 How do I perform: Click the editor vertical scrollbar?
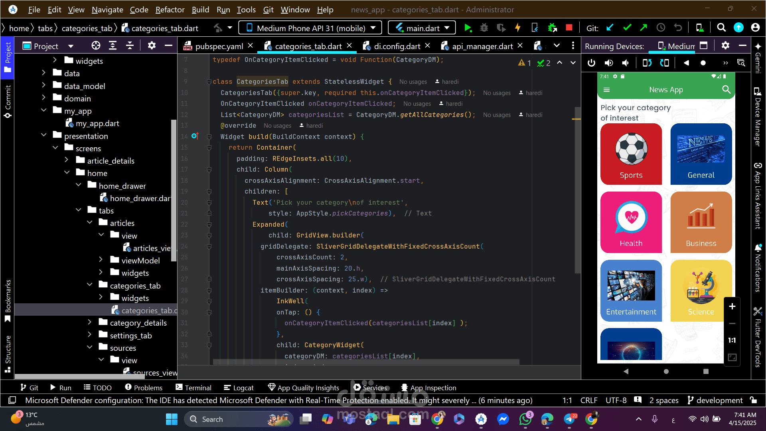(x=577, y=190)
